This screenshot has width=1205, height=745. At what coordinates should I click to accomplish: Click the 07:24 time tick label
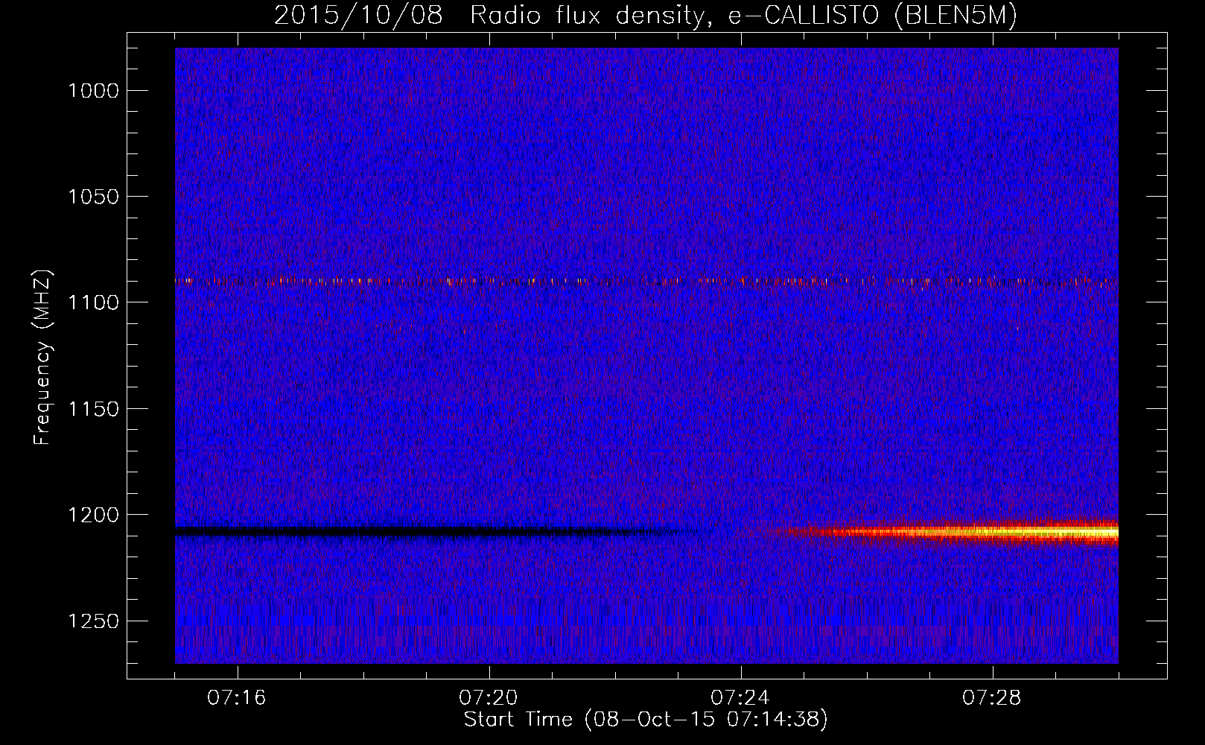pyautogui.click(x=740, y=698)
